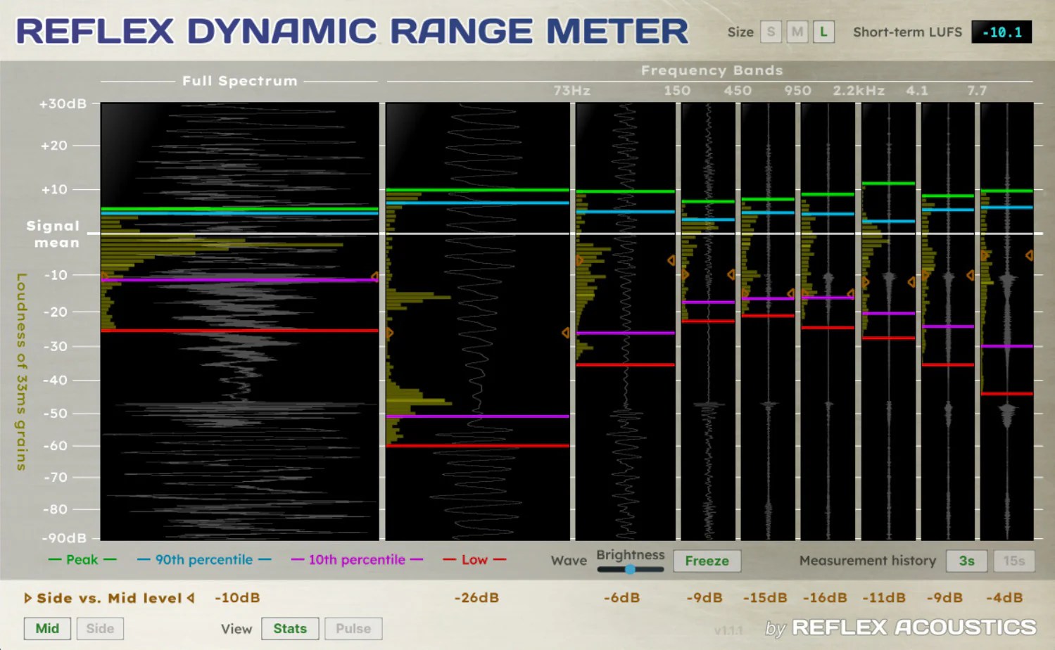The height and width of the screenshot is (650, 1055).
Task: Click the Full Spectrum waveform display
Action: 240,321
